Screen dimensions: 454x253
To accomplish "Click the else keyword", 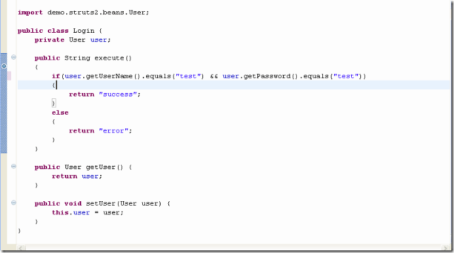I will [60, 113].
